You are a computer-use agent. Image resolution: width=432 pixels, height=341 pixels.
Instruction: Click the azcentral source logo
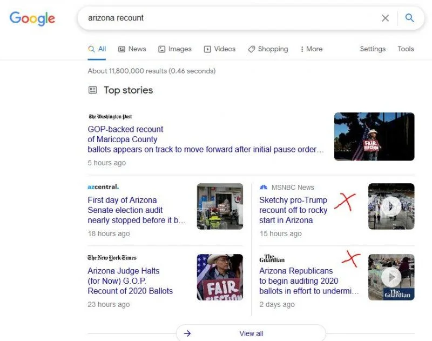[x=103, y=187]
